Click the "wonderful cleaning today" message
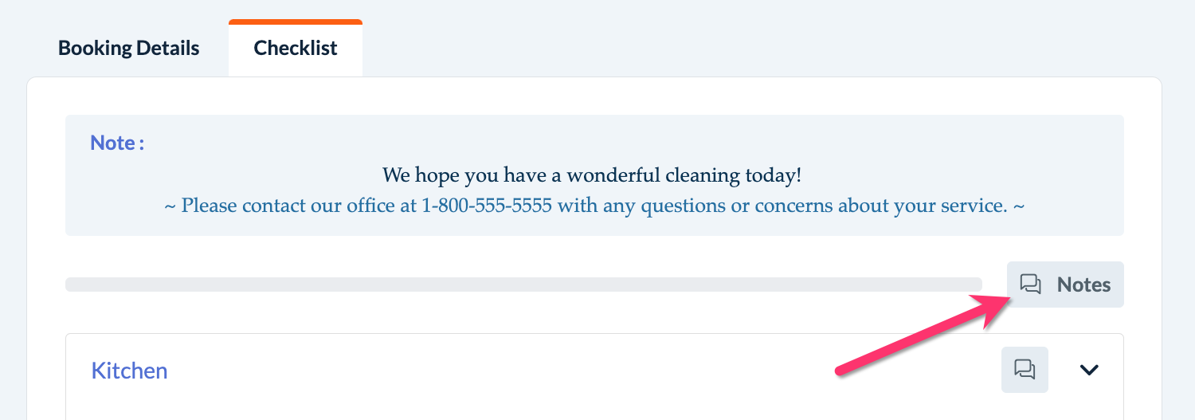The image size is (1195, 420). click(x=592, y=175)
